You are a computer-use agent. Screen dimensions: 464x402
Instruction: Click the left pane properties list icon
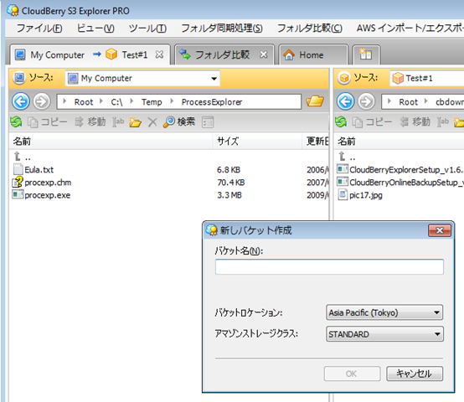[208, 122]
